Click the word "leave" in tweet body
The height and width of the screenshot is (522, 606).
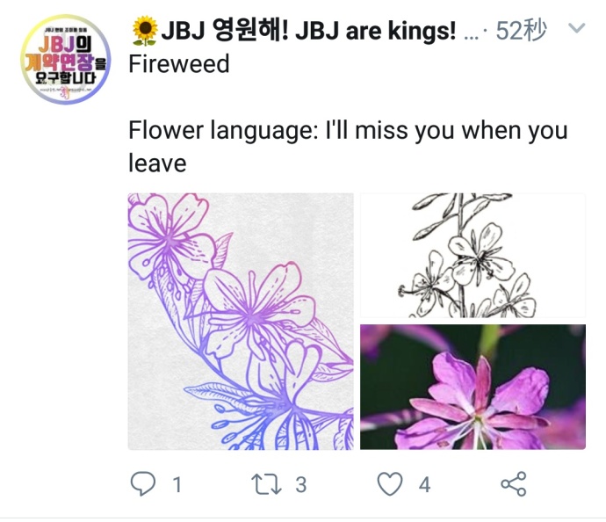[157, 163]
